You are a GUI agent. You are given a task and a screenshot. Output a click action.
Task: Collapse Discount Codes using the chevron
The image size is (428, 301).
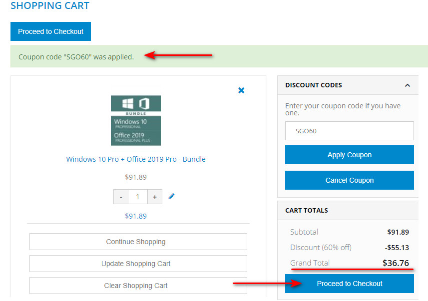tap(408, 85)
